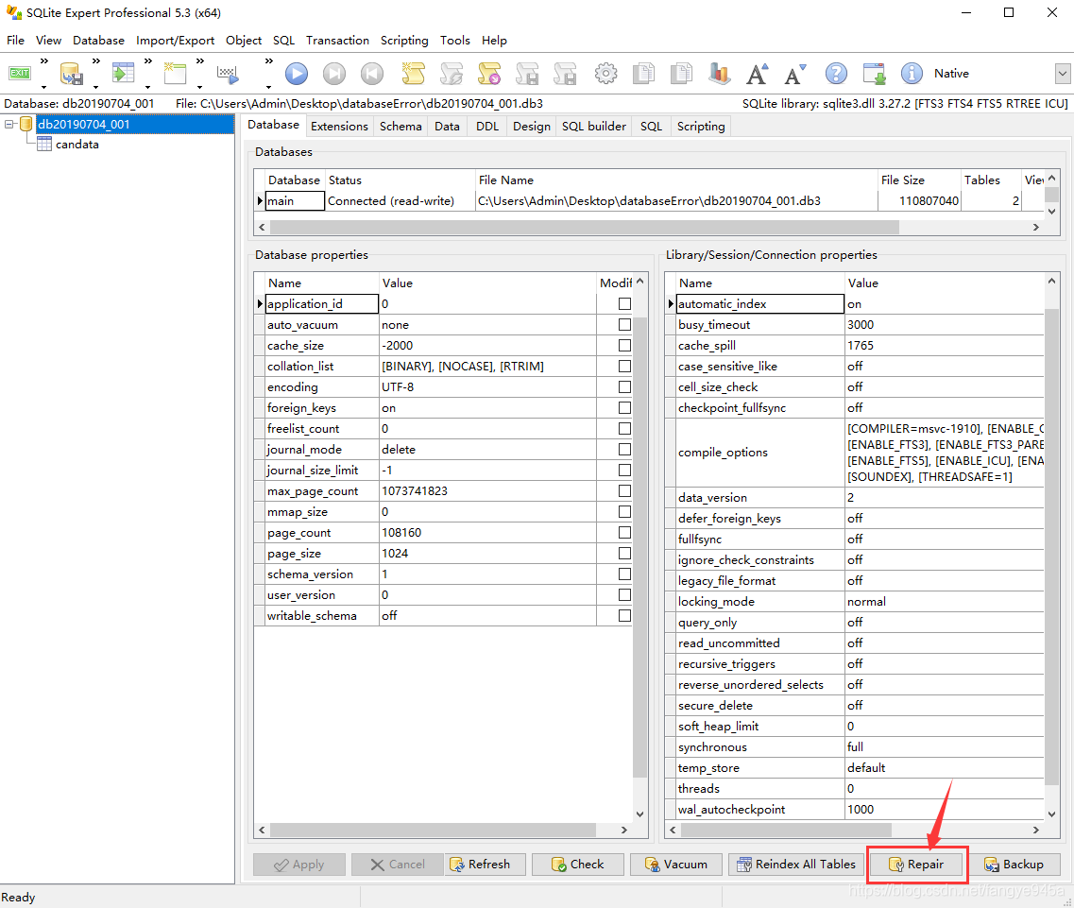Click the Vacuum button

tap(675, 864)
